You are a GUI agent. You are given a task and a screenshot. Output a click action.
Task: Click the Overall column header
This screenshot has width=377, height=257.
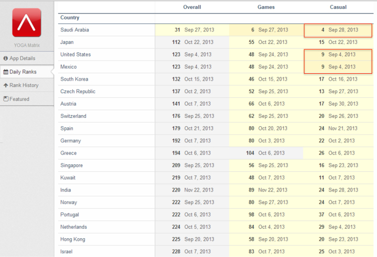pos(192,7)
